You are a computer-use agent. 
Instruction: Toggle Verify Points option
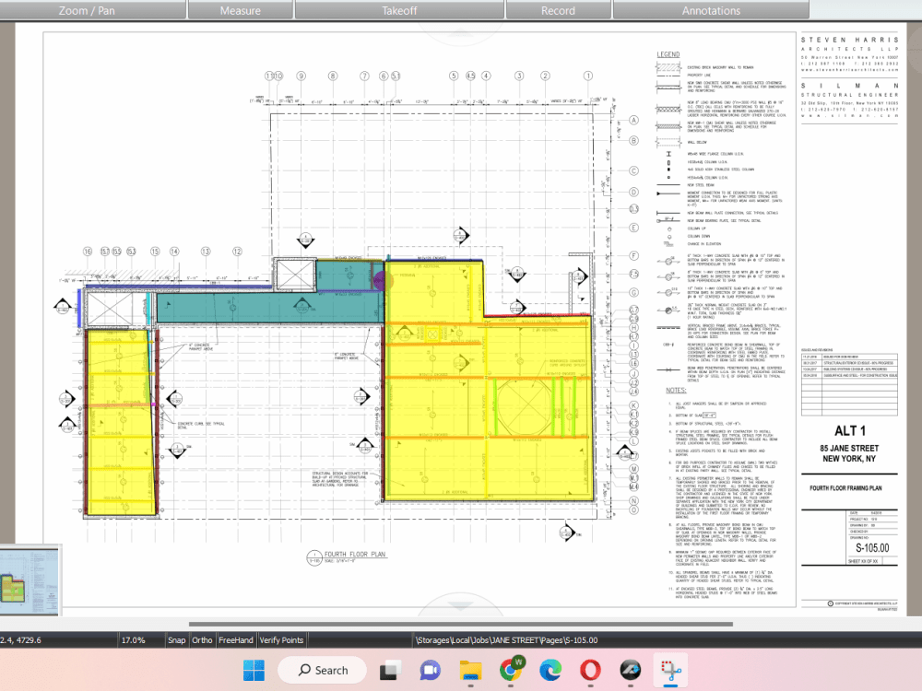click(281, 640)
